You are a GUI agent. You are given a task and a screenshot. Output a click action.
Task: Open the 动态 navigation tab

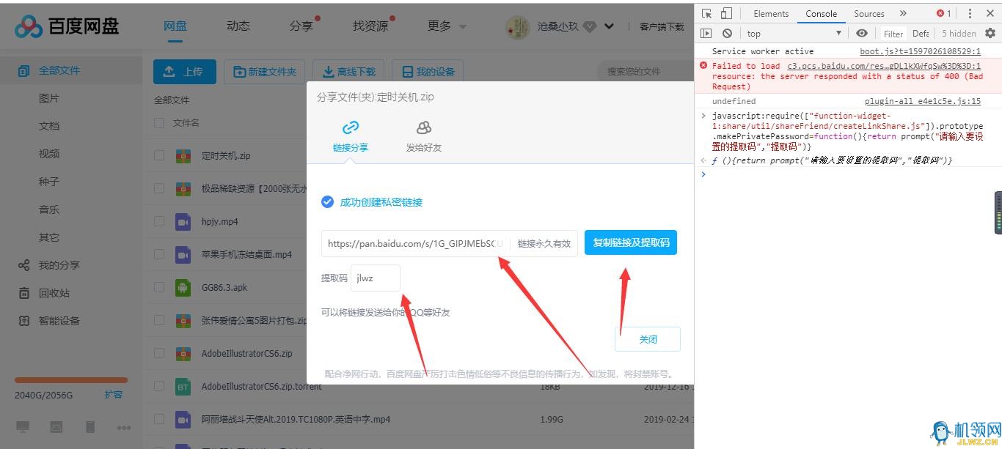(x=238, y=26)
